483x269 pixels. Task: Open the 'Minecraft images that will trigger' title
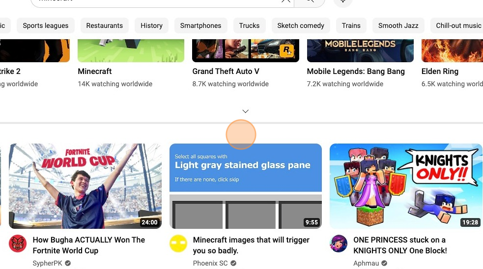tap(251, 245)
